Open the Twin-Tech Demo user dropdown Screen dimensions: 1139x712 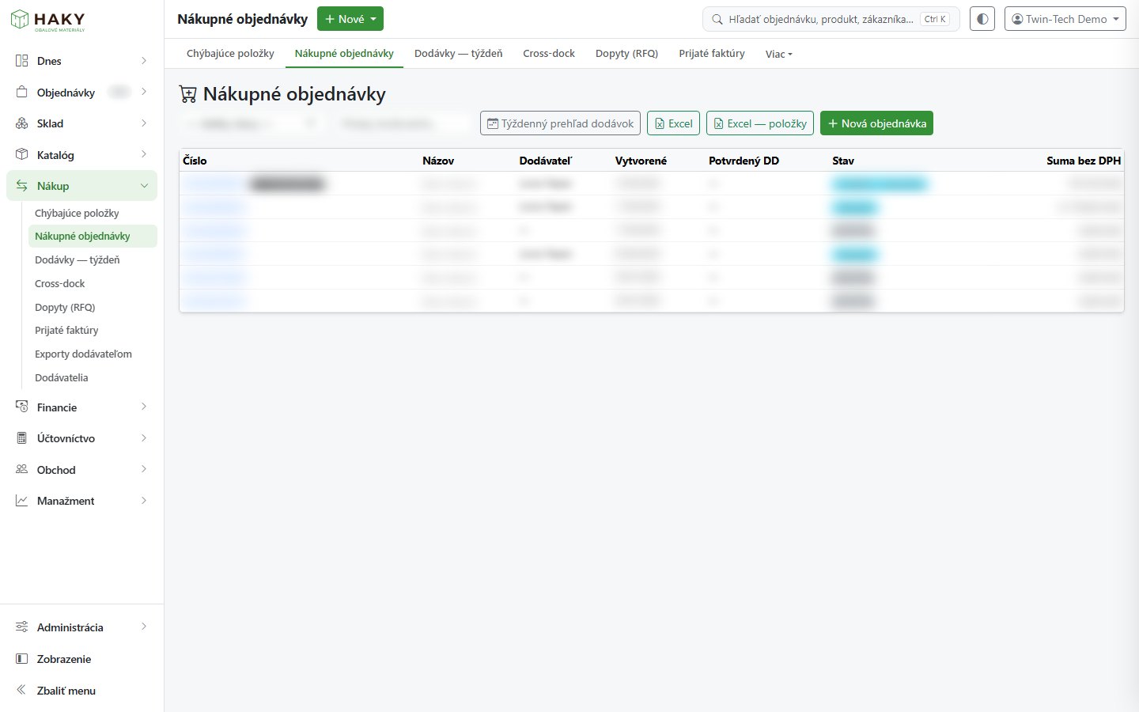click(1065, 19)
